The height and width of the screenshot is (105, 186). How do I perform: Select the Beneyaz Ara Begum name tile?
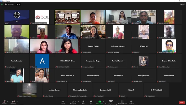click(x=93, y=61)
